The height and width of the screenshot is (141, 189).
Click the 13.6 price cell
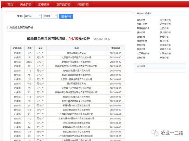point(29,79)
